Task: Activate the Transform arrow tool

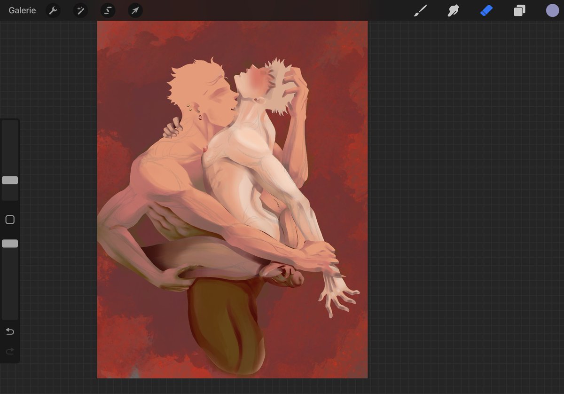Action: tap(135, 10)
